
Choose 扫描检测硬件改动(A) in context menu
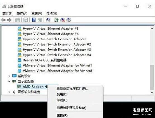pos(75,108)
